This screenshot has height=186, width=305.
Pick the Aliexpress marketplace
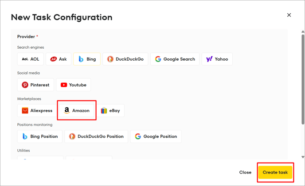(37, 111)
